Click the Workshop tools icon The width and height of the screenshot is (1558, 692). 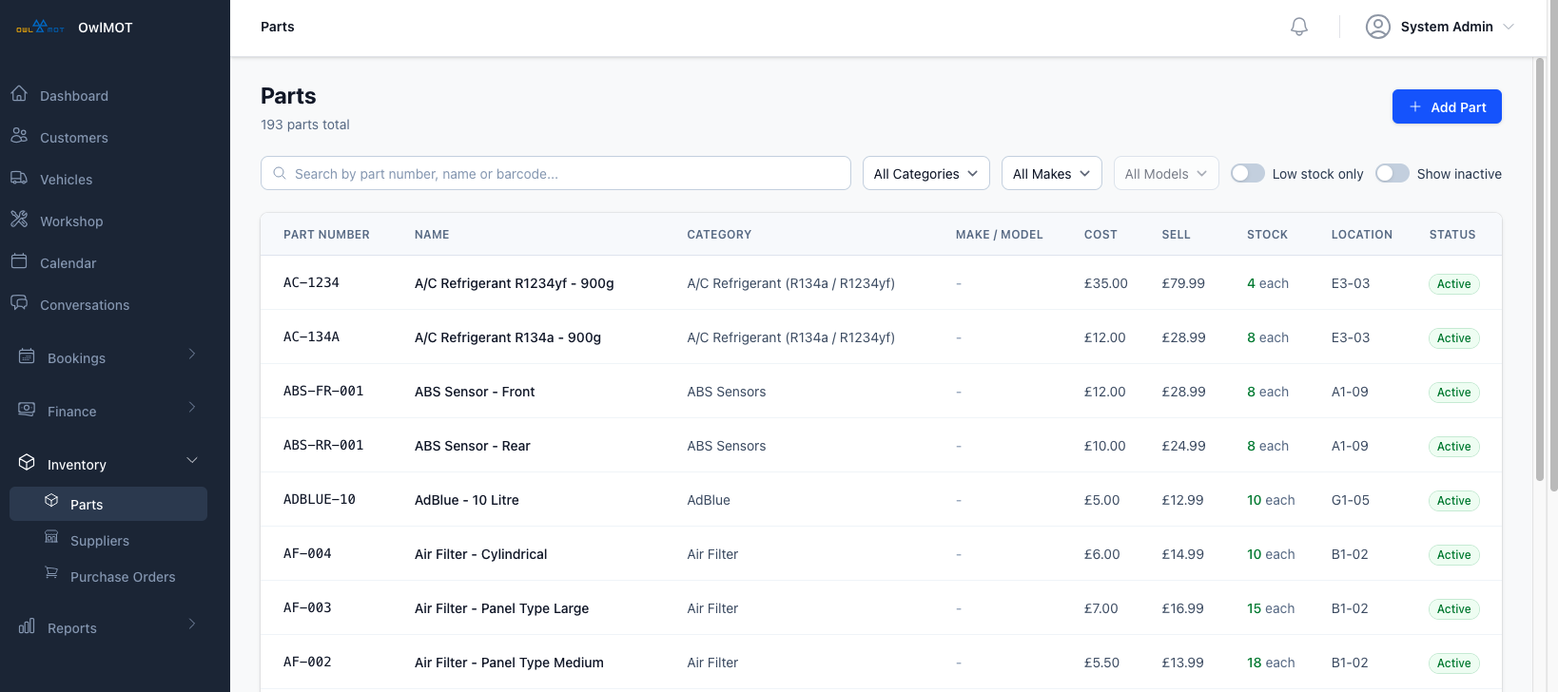coord(19,220)
